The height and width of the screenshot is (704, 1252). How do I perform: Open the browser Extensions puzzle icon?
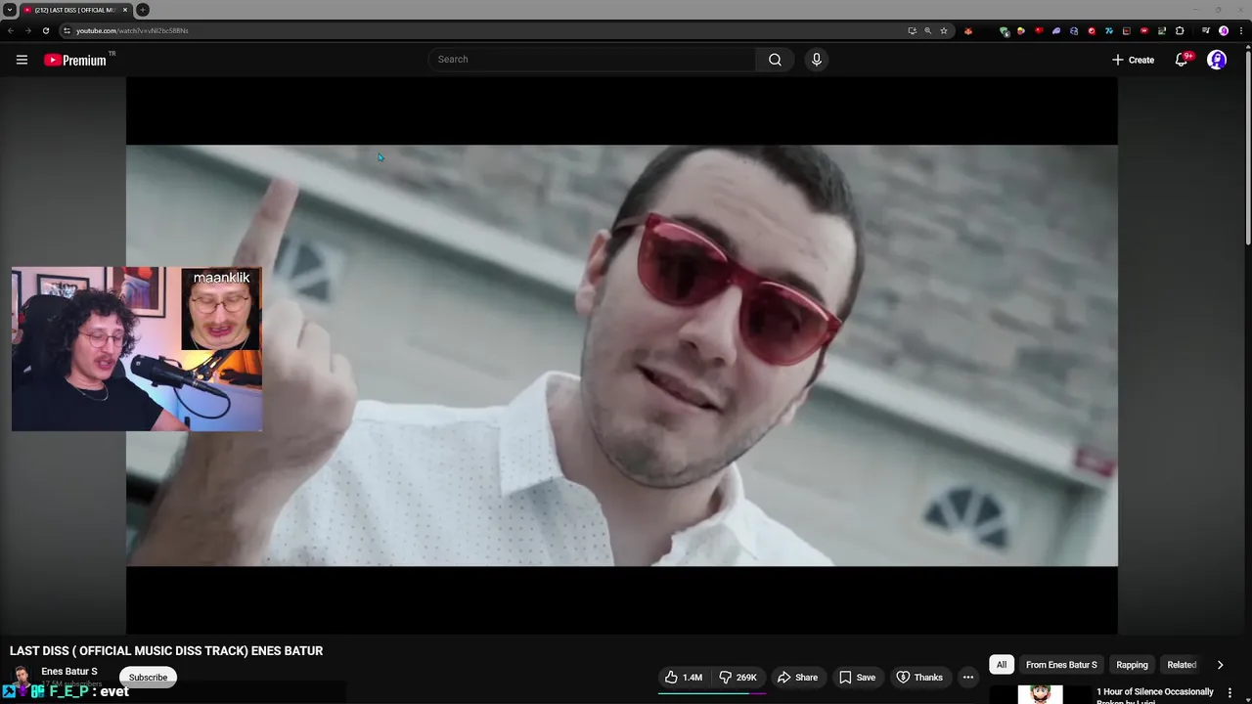click(1180, 30)
